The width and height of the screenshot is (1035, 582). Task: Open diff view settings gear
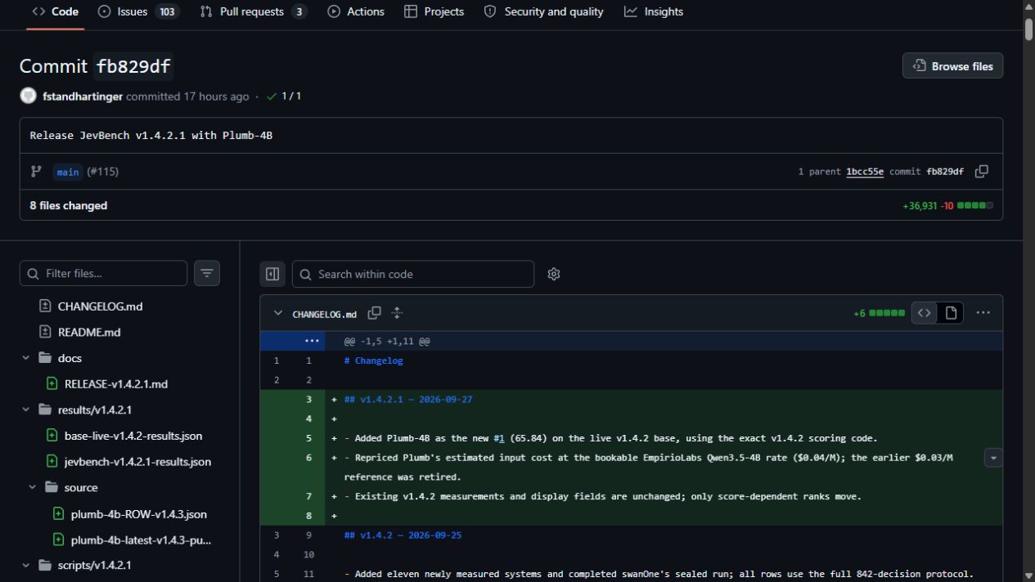(554, 274)
